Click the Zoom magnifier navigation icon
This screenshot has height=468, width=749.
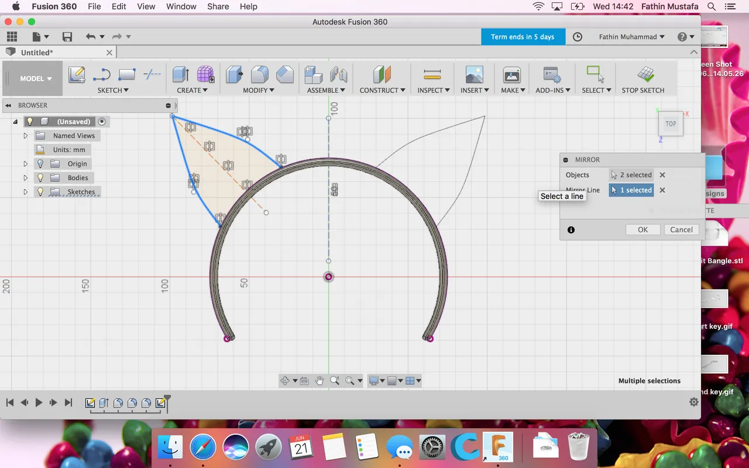(x=335, y=381)
